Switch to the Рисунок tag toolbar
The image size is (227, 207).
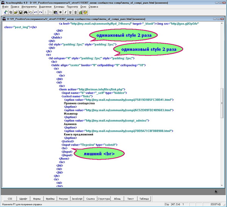(x=64, y=199)
